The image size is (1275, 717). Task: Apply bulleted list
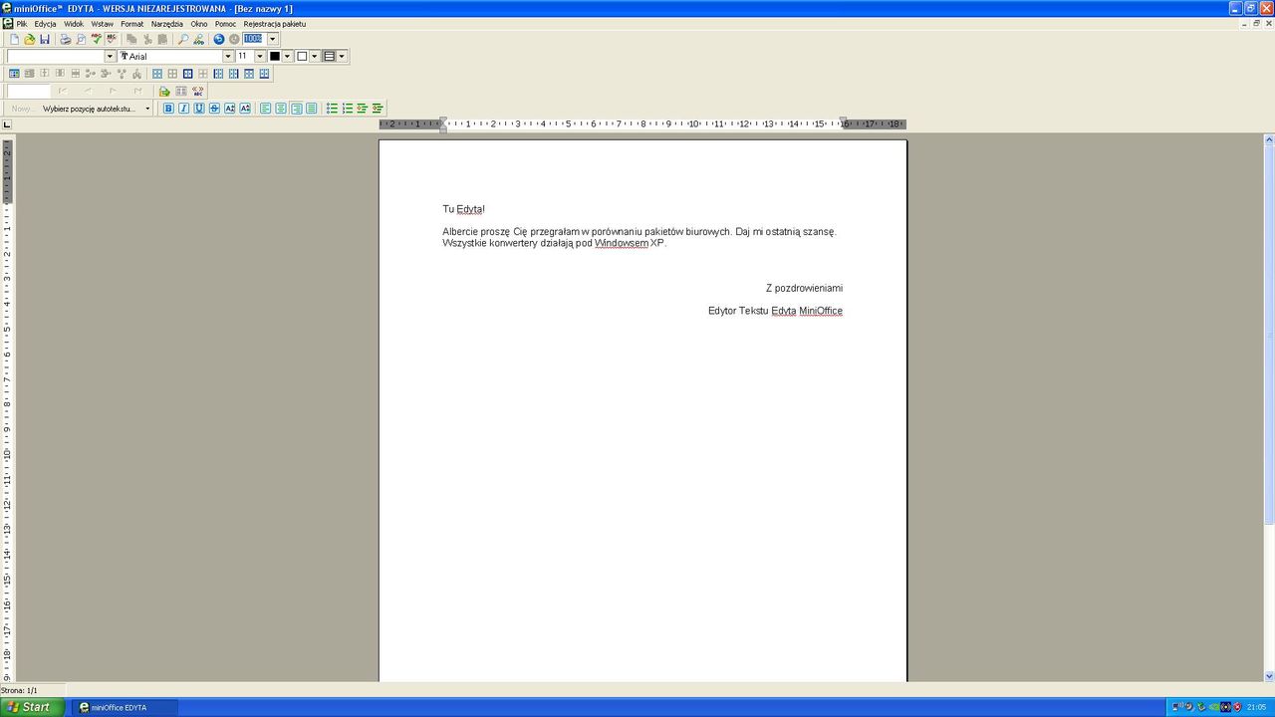pos(333,109)
